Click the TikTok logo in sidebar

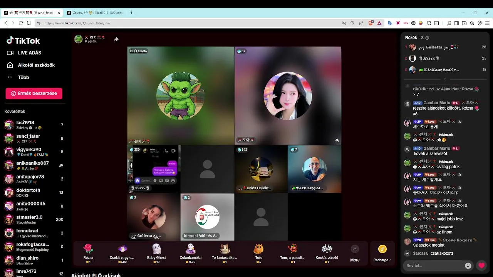tap(23, 40)
